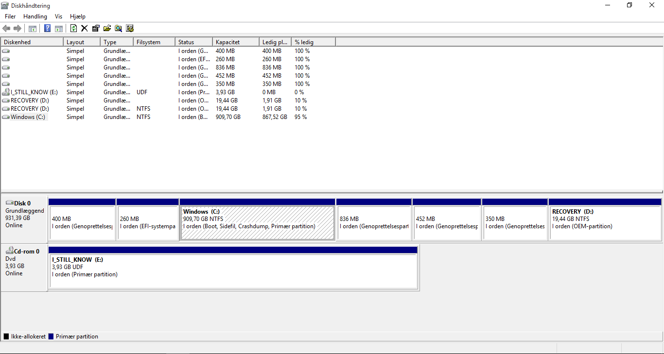The width and height of the screenshot is (664, 354).
Task: Sort by % ledig column header
Action: (314, 42)
